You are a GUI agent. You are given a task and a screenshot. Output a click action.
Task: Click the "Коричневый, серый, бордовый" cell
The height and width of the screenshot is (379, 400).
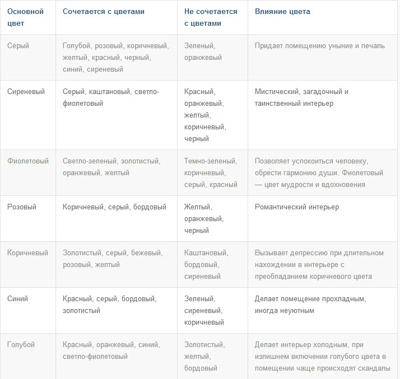(x=114, y=207)
